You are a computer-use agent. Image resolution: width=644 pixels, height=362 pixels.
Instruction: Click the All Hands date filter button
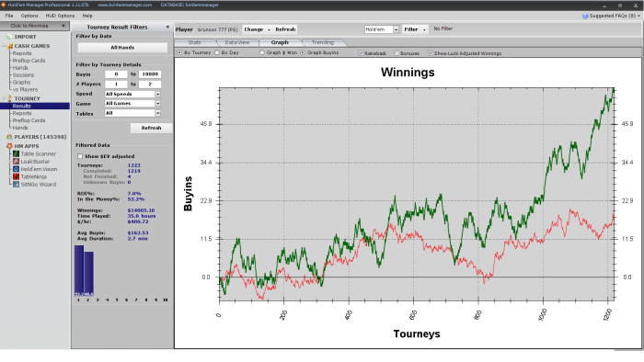122,48
